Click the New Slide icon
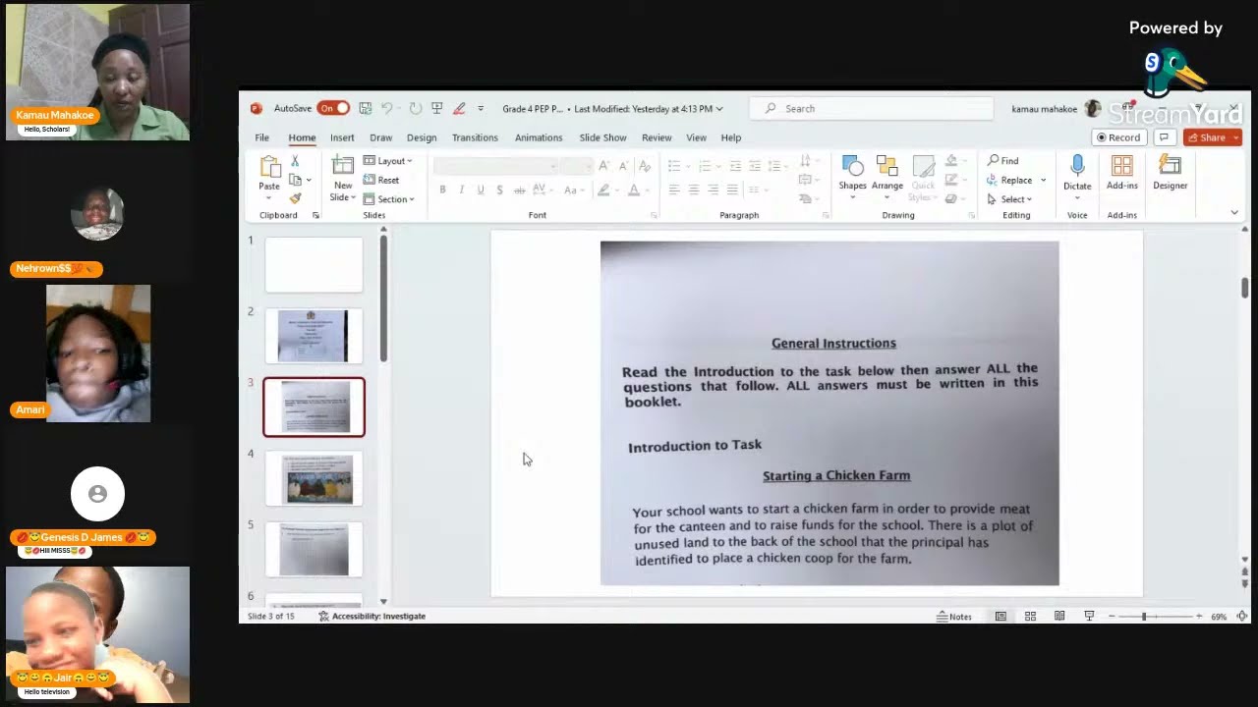 pyautogui.click(x=343, y=165)
